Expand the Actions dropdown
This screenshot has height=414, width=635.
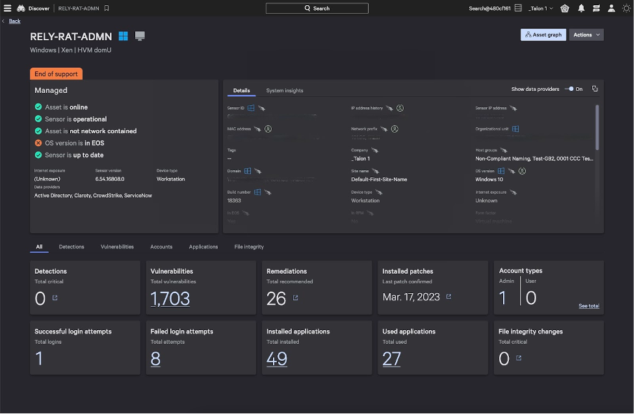[586, 35]
